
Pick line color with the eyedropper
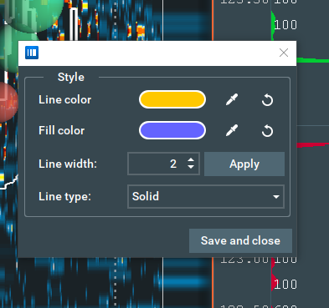(x=232, y=99)
